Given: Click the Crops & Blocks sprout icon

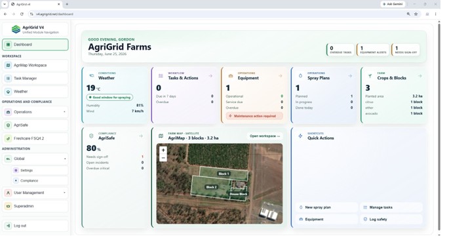Looking at the screenshot, I should point(370,76).
